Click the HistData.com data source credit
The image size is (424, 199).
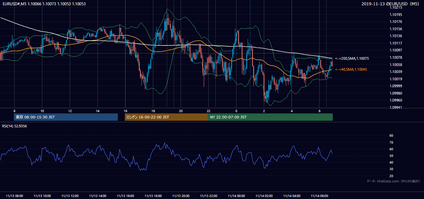point(393,181)
